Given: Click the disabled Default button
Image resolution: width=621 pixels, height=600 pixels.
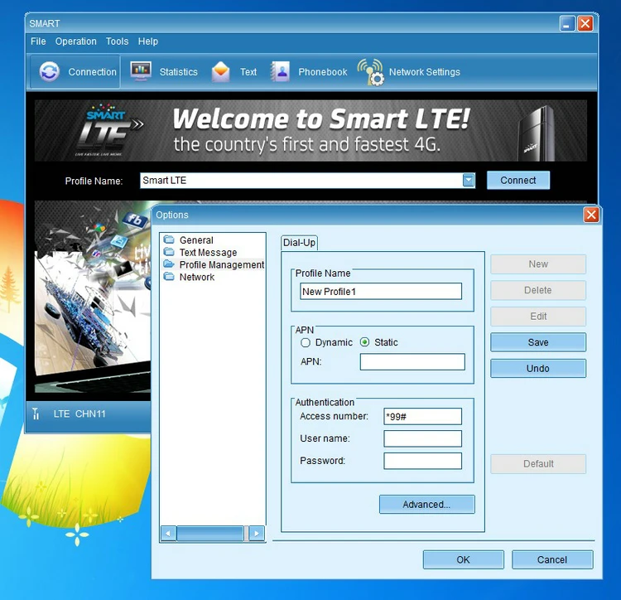Looking at the screenshot, I should tap(538, 464).
